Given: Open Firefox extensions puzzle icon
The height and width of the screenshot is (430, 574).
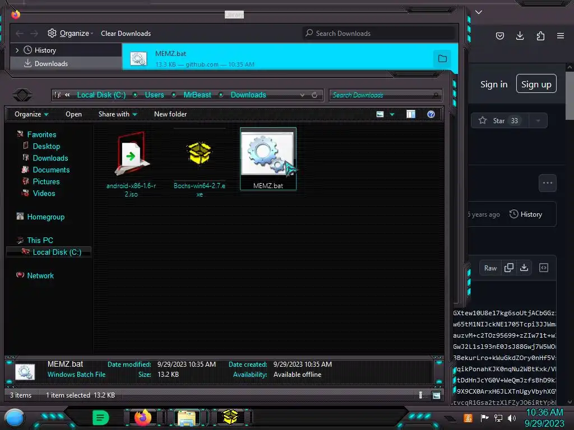Looking at the screenshot, I should [x=540, y=36].
